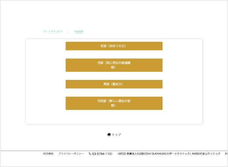Click the 初診（初めての方）button
This screenshot has height=167, width=228.
coord(114,46)
